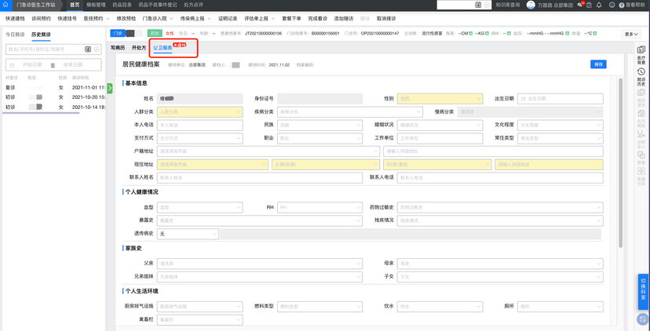Switch to the 写病历 tab

[118, 48]
